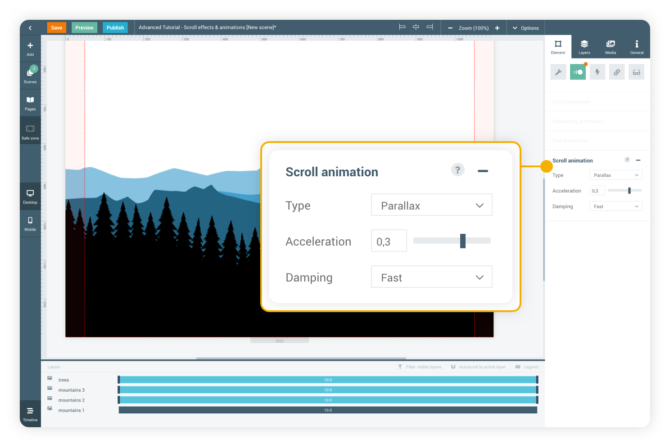
Task: Click the Publish button
Action: click(115, 28)
